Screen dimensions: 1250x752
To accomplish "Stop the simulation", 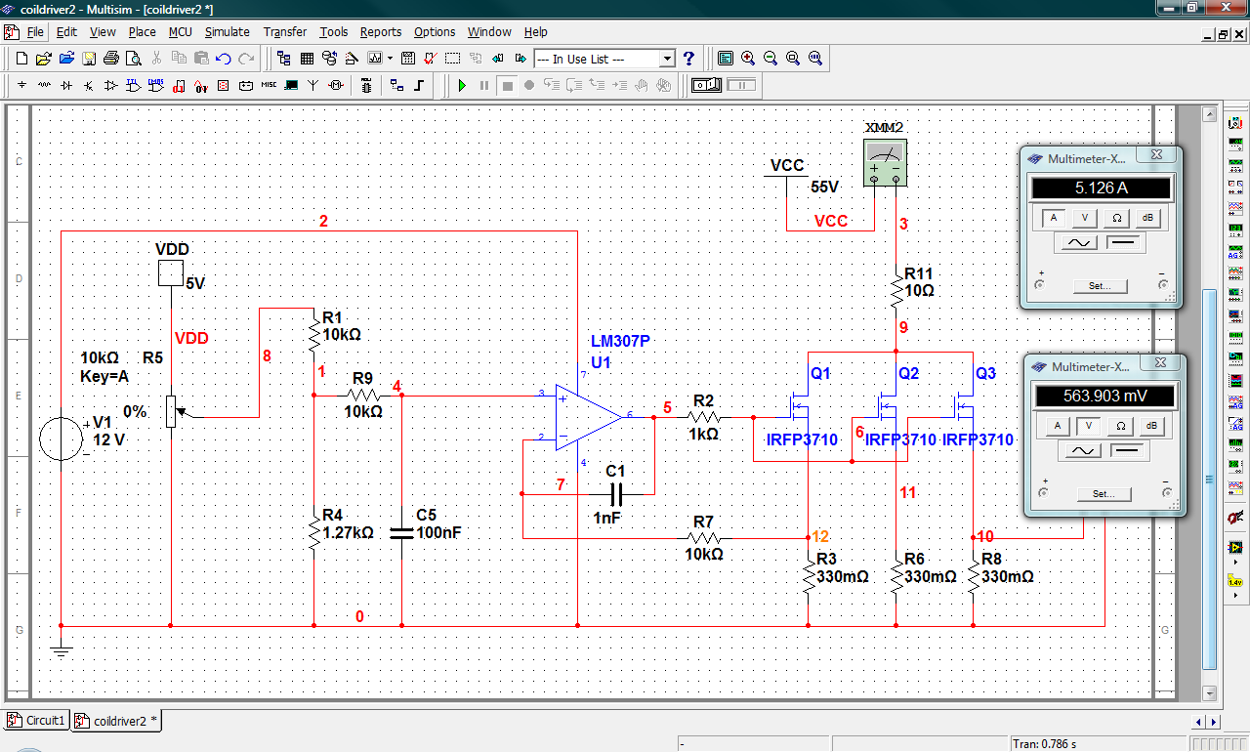I will (507, 86).
